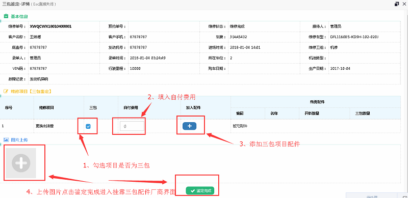Click the 加入配件 column header
The height and width of the screenshot is (198, 408).
click(193, 107)
